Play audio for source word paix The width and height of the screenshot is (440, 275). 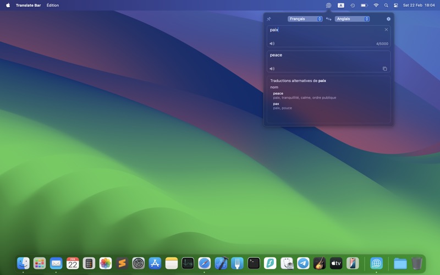tap(272, 43)
